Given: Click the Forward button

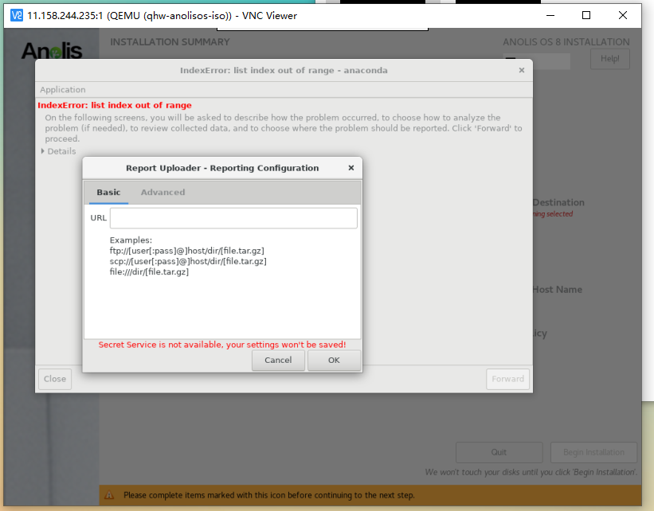Looking at the screenshot, I should 507,379.
